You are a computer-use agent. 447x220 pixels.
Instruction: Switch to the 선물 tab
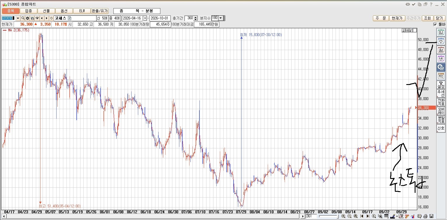(x=46, y=11)
